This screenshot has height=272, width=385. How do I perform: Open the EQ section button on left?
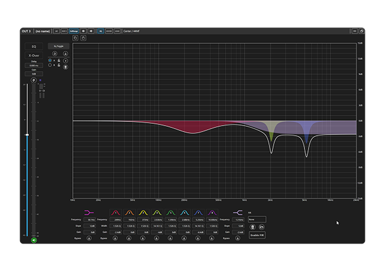point(34,46)
